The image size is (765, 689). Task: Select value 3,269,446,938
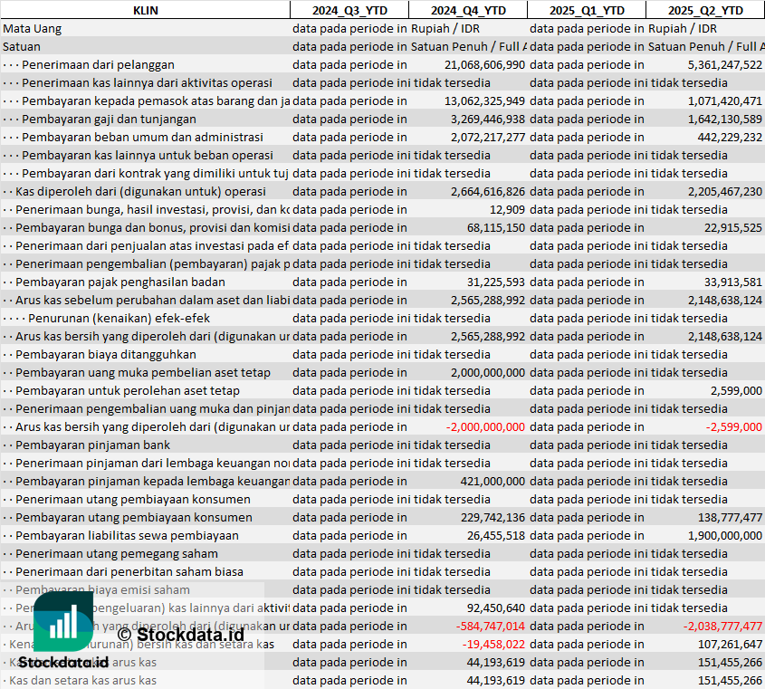pos(488,119)
